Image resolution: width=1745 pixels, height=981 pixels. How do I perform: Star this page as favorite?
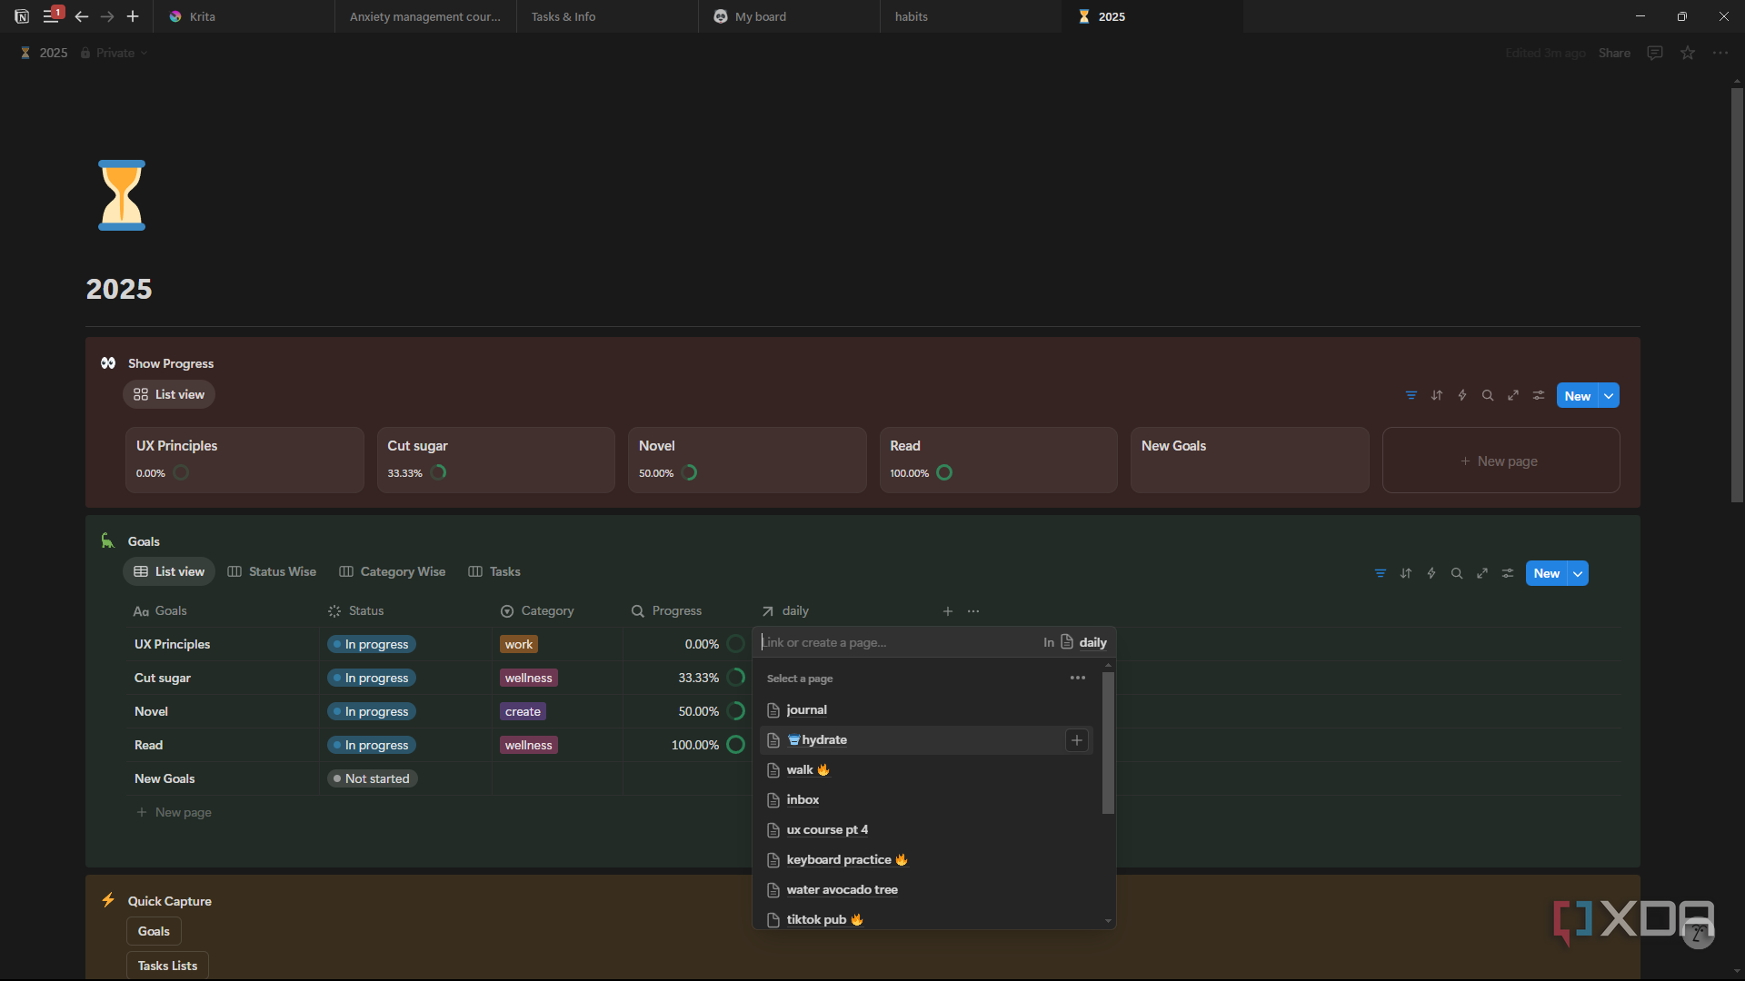click(x=1688, y=53)
